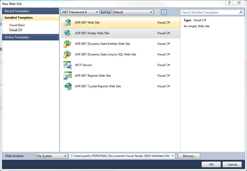Choose the WCF Service template icon

click(x=68, y=65)
